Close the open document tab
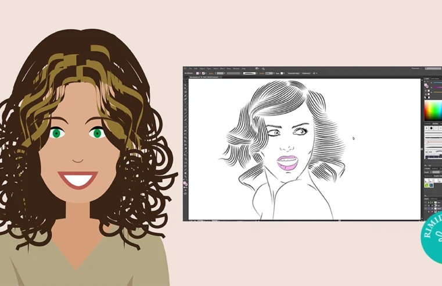 pos(221,77)
